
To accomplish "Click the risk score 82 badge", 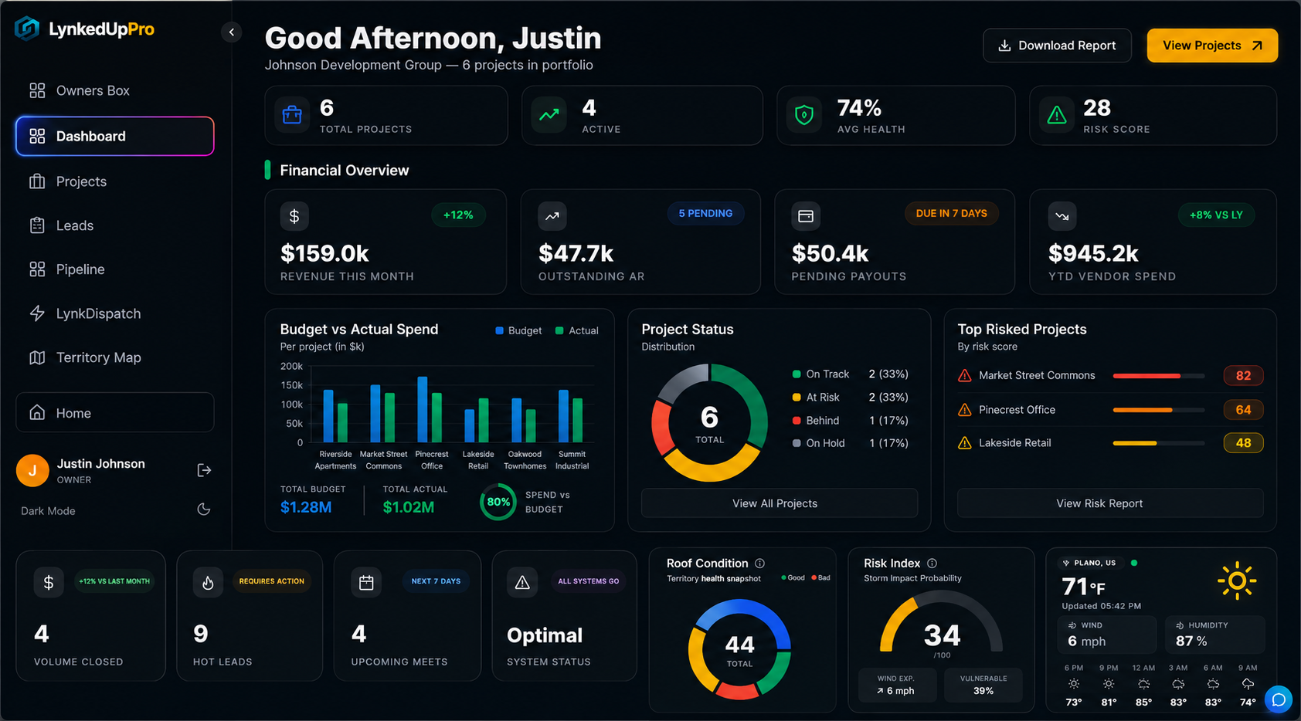I will click(x=1243, y=375).
